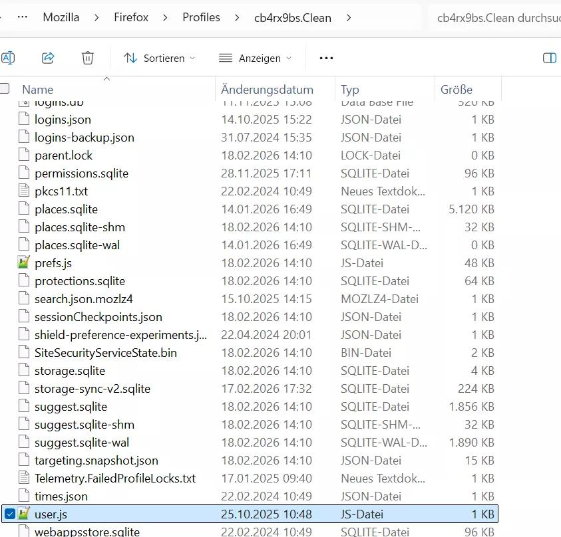Sort by Änderungsdatum column header

tap(267, 89)
